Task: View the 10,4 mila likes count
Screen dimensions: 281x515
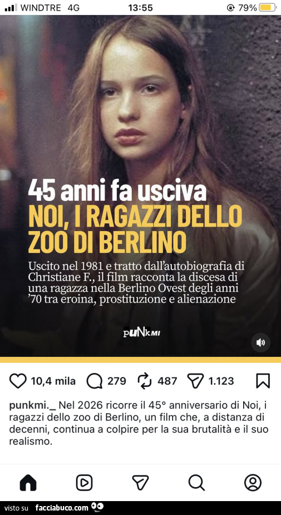Action: pos(53,381)
